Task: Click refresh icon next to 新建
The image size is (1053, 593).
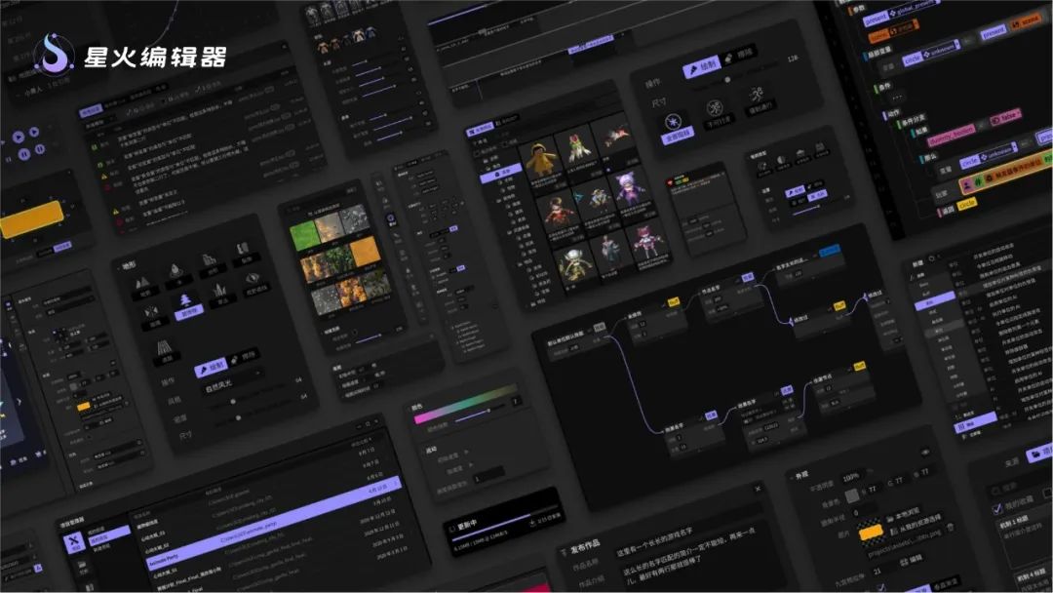Action: [x=933, y=258]
